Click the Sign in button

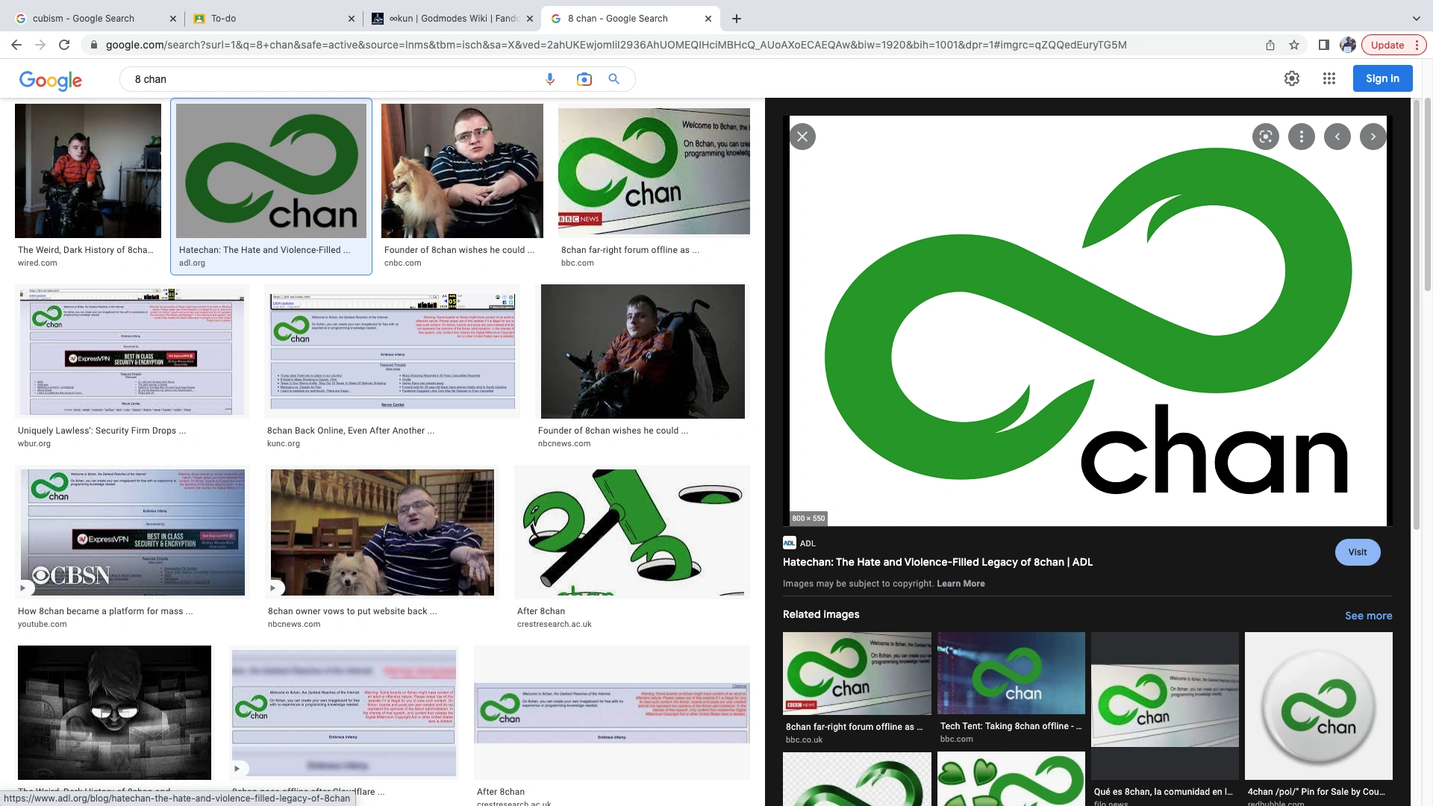[1382, 78]
